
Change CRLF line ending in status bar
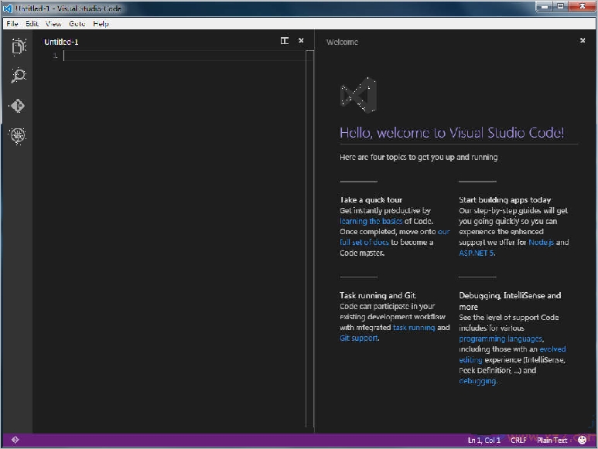pos(518,440)
